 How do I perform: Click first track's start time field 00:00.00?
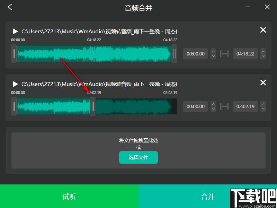195,54
